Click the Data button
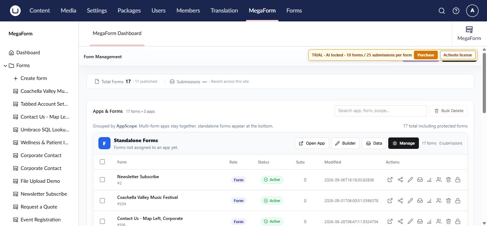 tap(374, 143)
